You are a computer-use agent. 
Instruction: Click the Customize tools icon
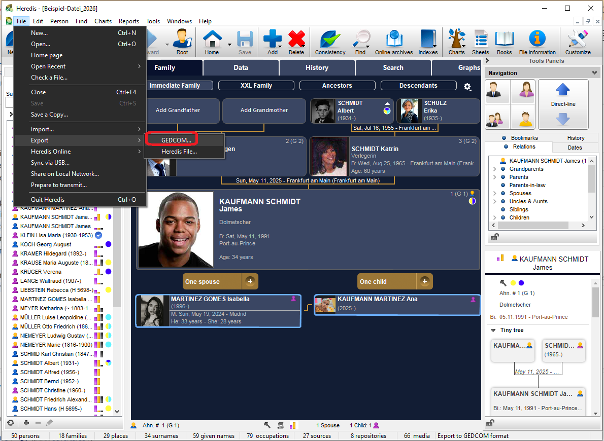coord(578,41)
